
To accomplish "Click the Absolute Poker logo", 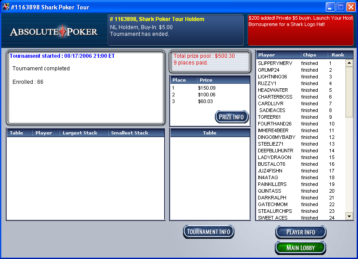I will point(54,31).
